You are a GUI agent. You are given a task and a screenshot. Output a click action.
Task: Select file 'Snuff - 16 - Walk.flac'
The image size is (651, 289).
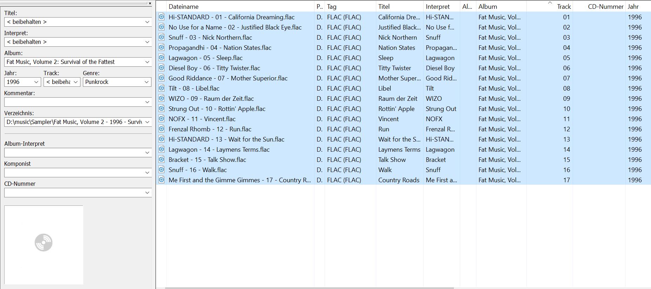point(197,170)
